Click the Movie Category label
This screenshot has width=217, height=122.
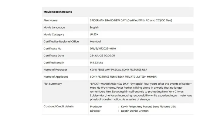(54, 34)
